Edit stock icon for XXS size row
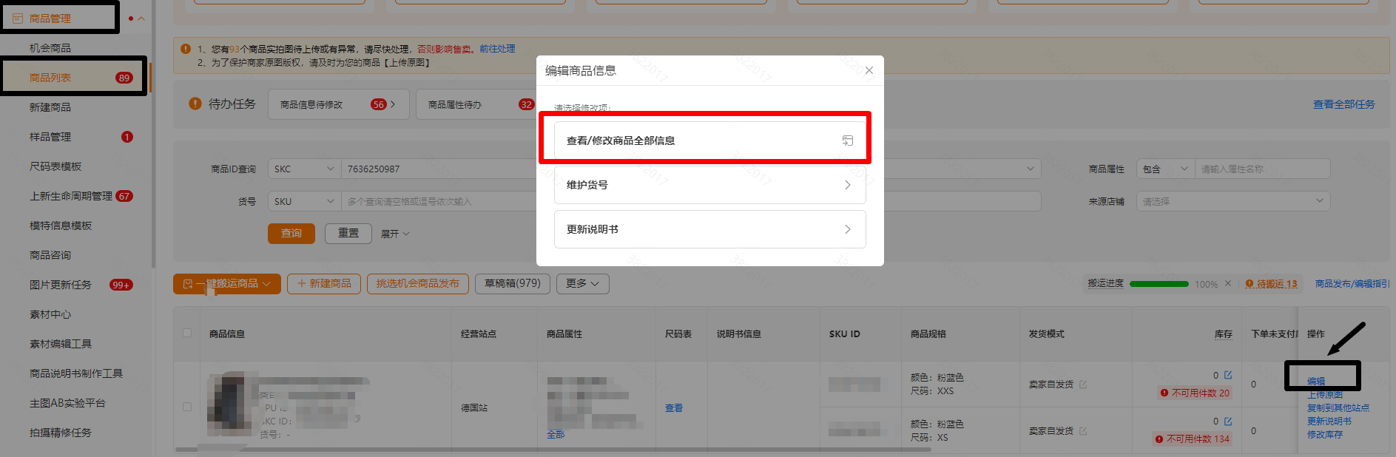 pyautogui.click(x=1228, y=375)
